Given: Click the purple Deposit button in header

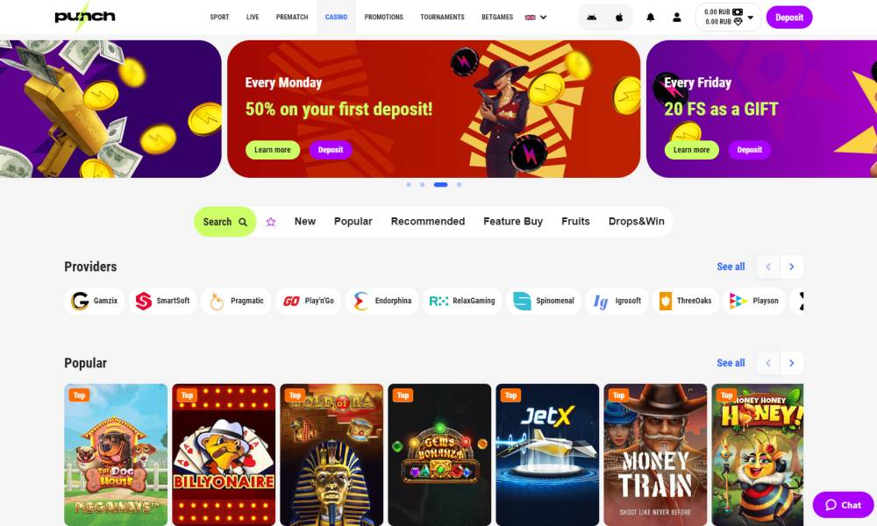Looking at the screenshot, I should 789,18.
